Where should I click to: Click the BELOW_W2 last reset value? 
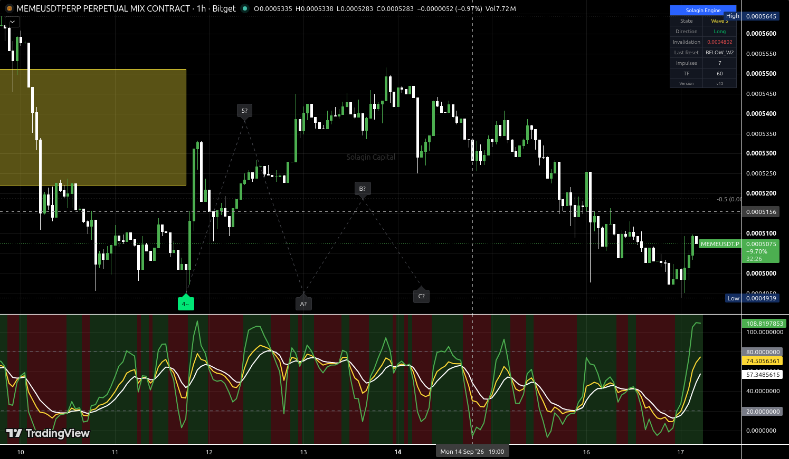[720, 53]
